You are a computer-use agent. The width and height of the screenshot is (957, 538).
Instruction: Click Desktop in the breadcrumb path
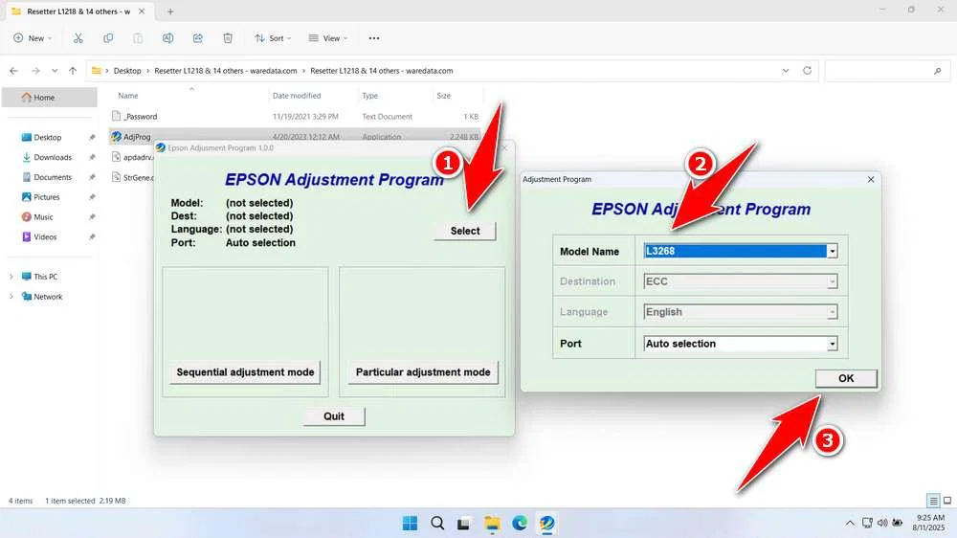coord(127,71)
